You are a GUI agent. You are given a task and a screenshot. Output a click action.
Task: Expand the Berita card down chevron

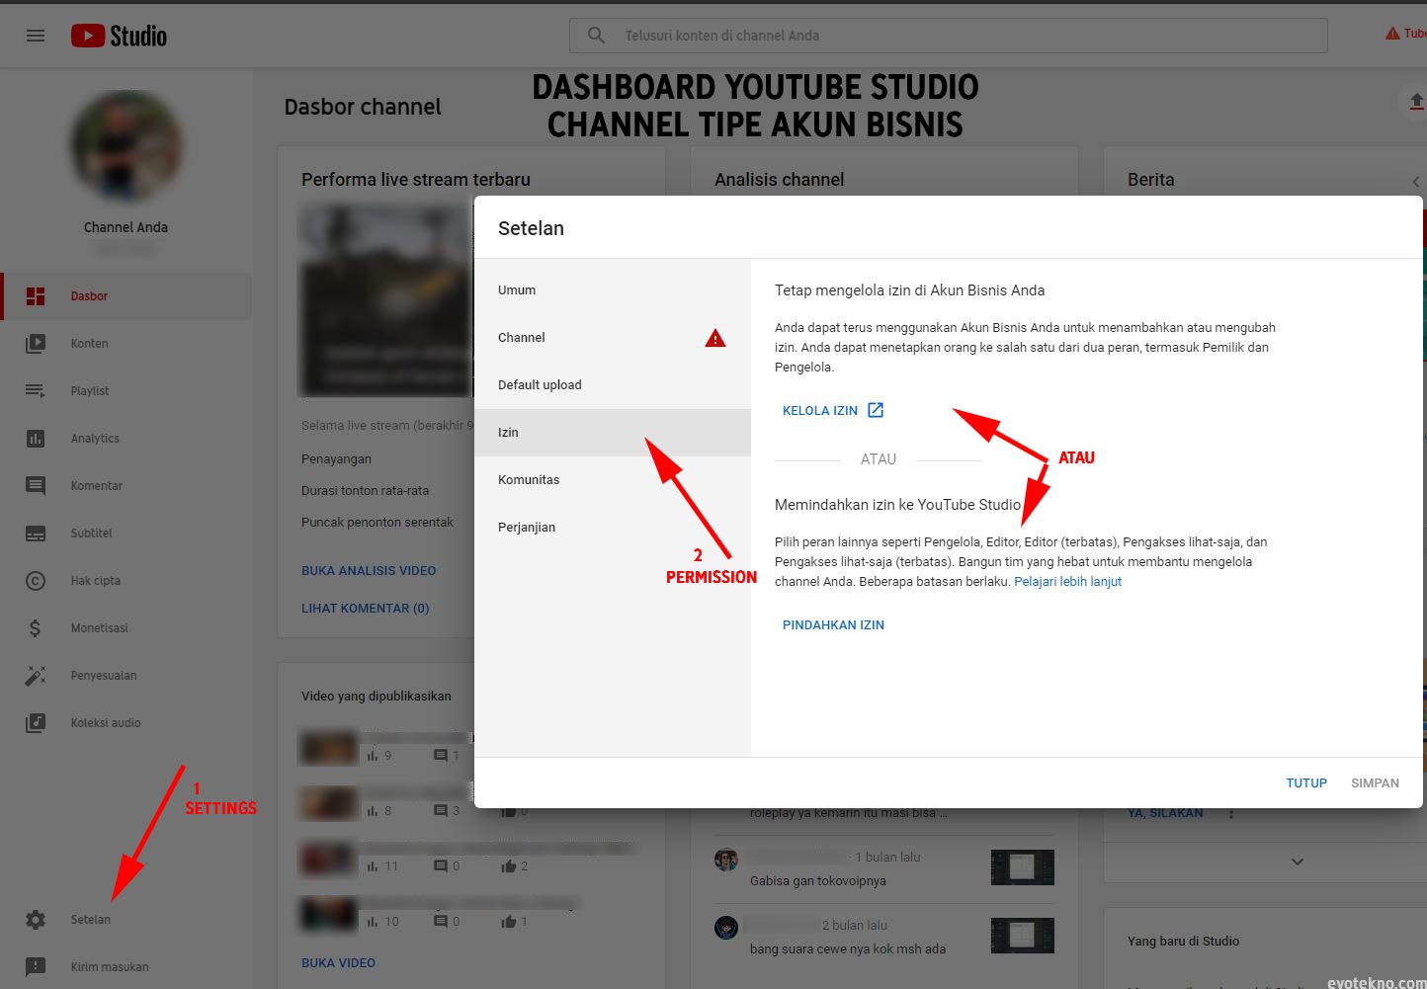1298,862
